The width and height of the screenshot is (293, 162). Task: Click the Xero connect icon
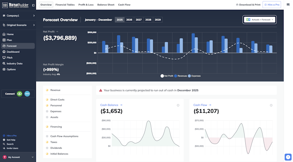coord(27,94)
